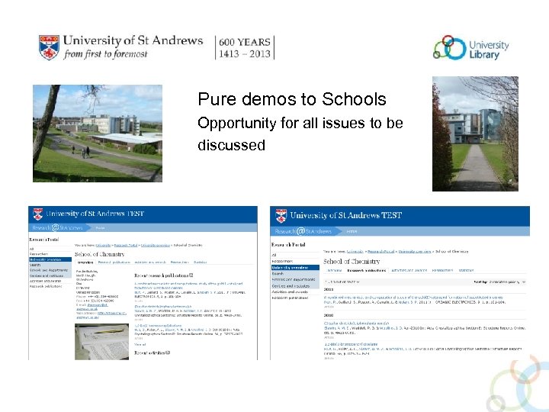Click the University of St Andrews crest at the slide's top left

[49, 47]
